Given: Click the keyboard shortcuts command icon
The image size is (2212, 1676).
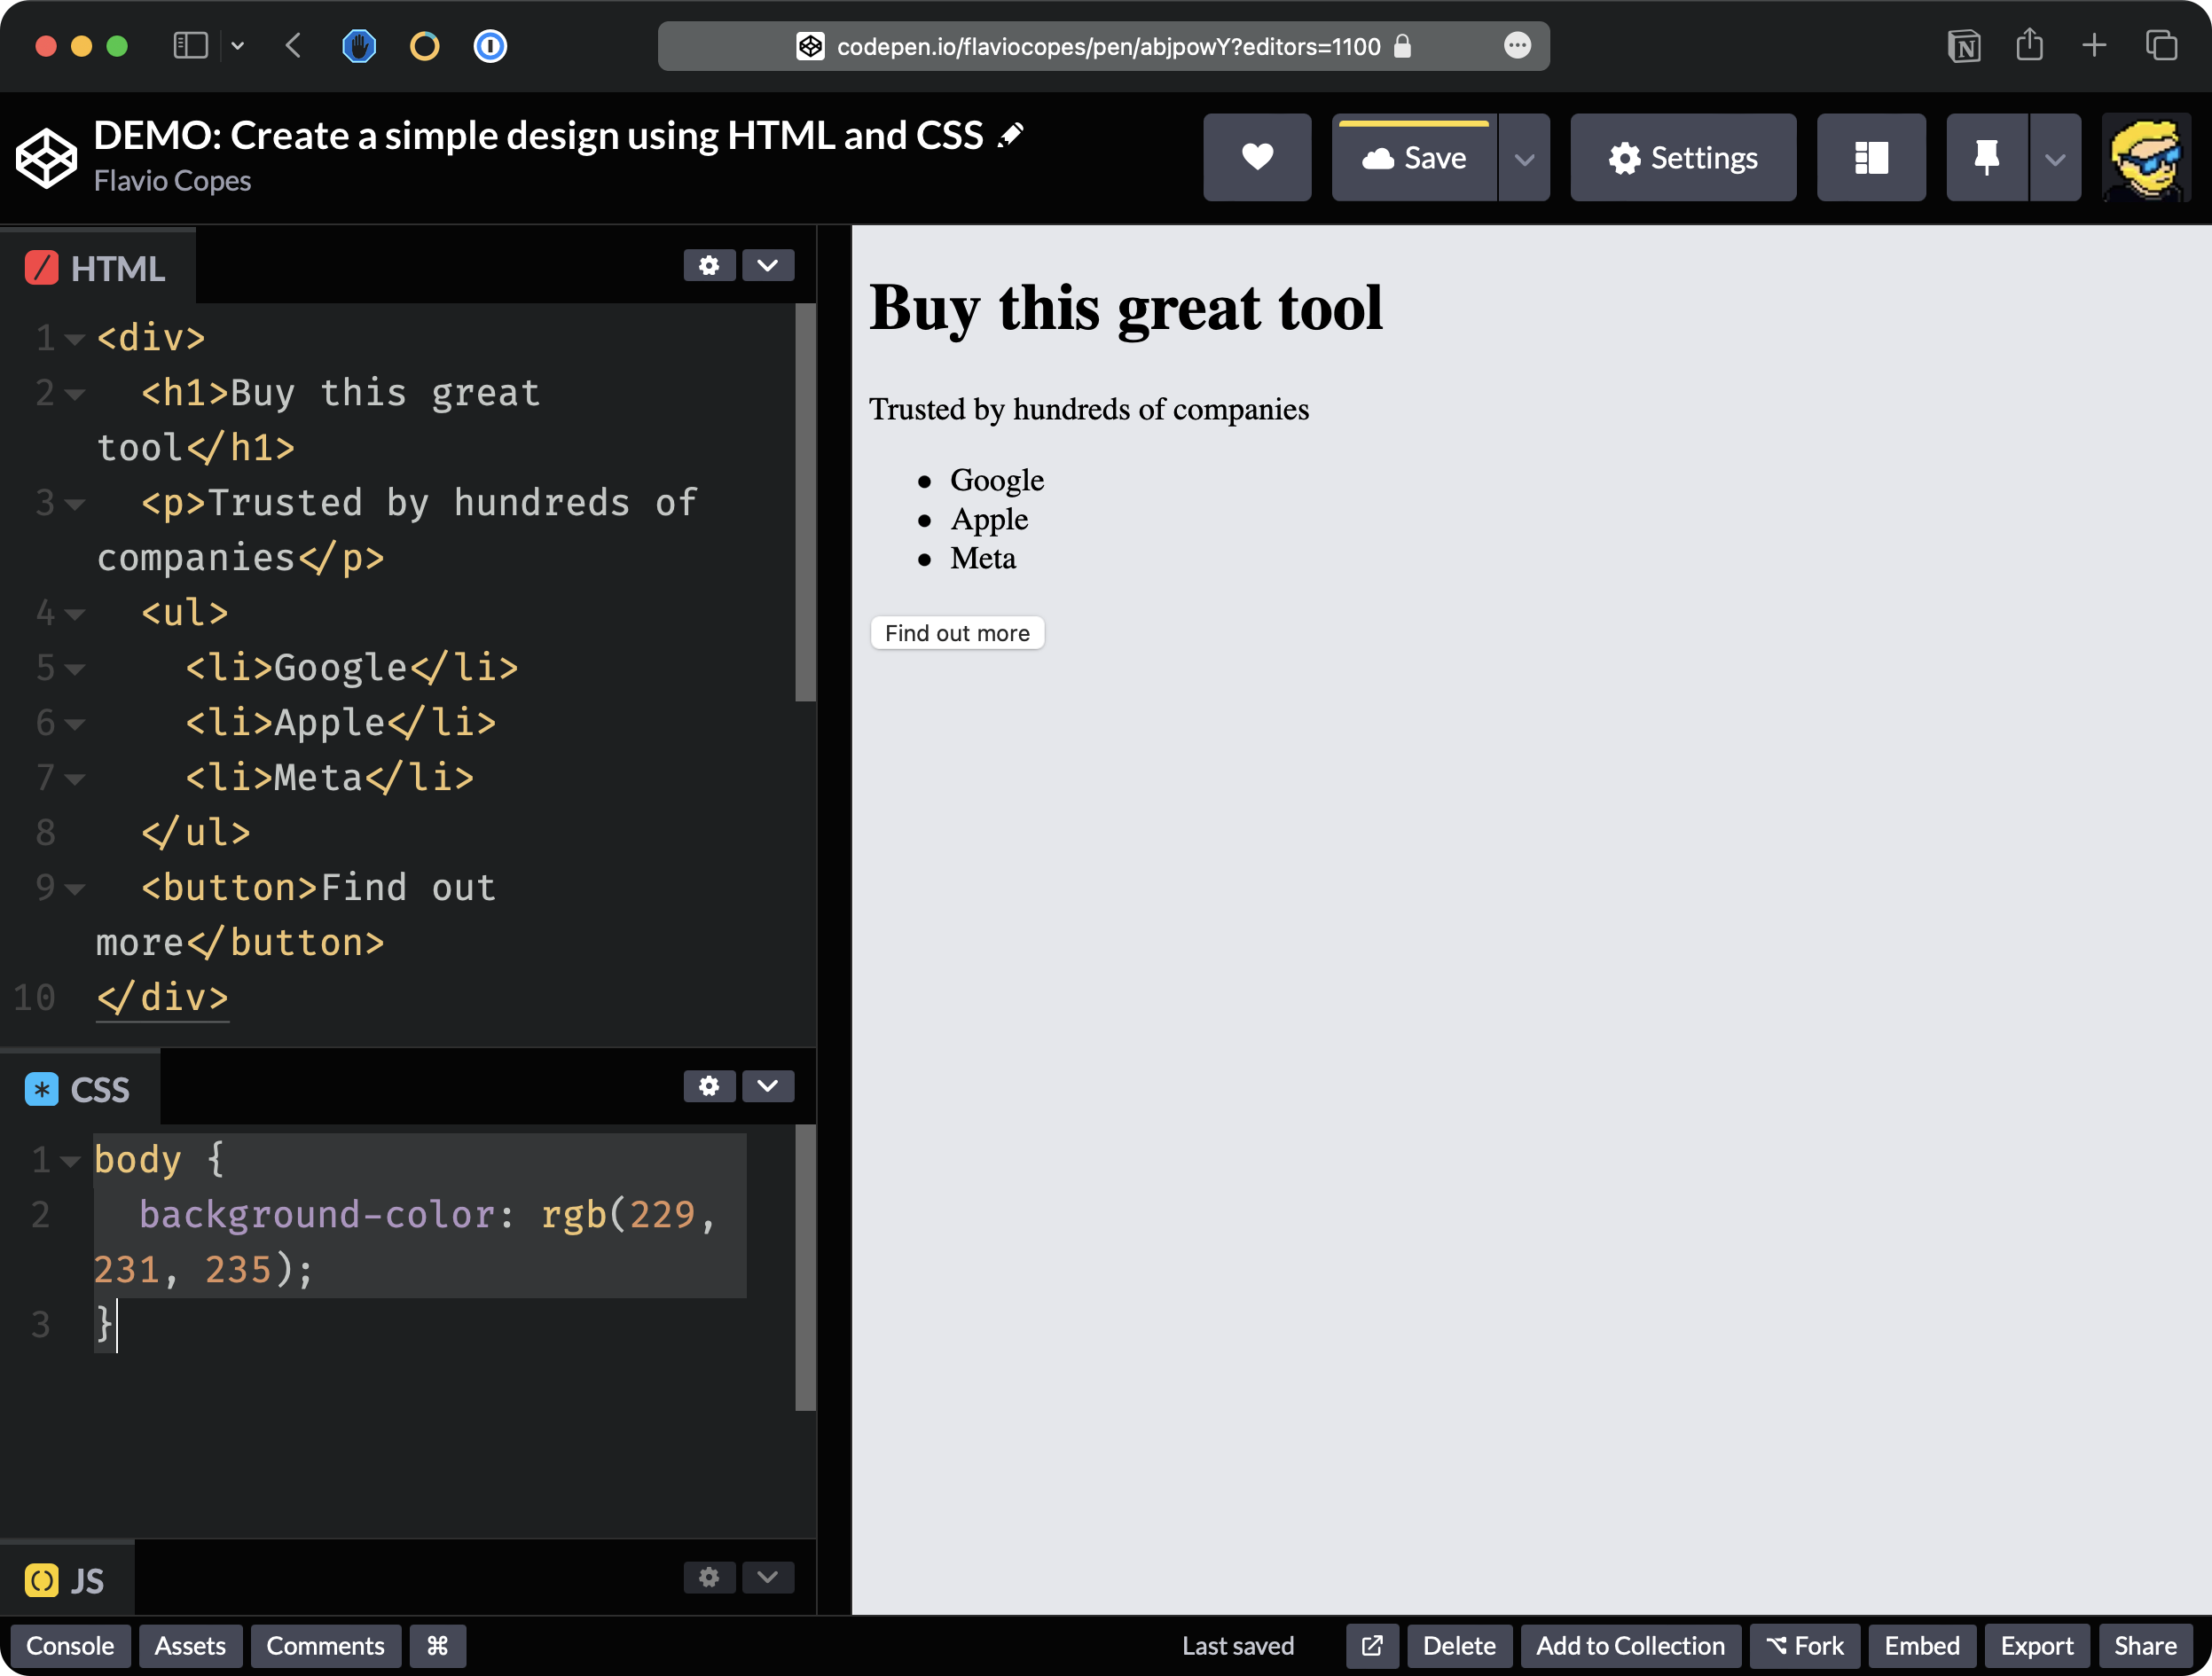Looking at the screenshot, I should [437, 1646].
